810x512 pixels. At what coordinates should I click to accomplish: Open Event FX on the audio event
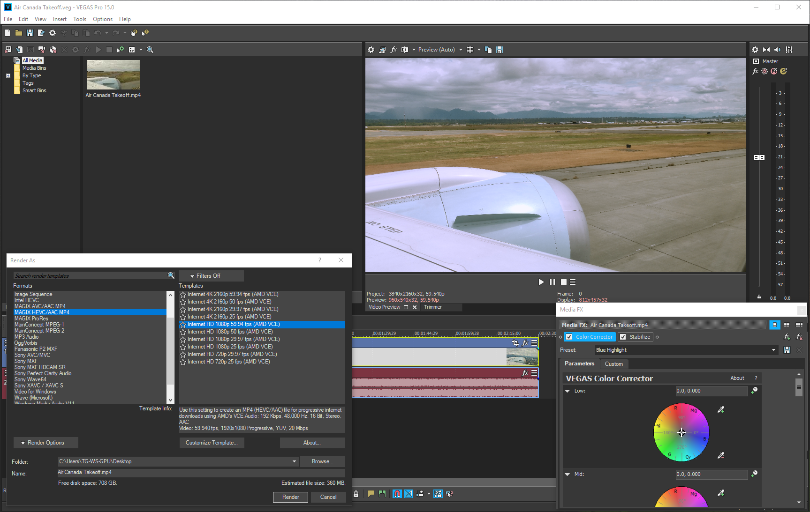point(525,373)
